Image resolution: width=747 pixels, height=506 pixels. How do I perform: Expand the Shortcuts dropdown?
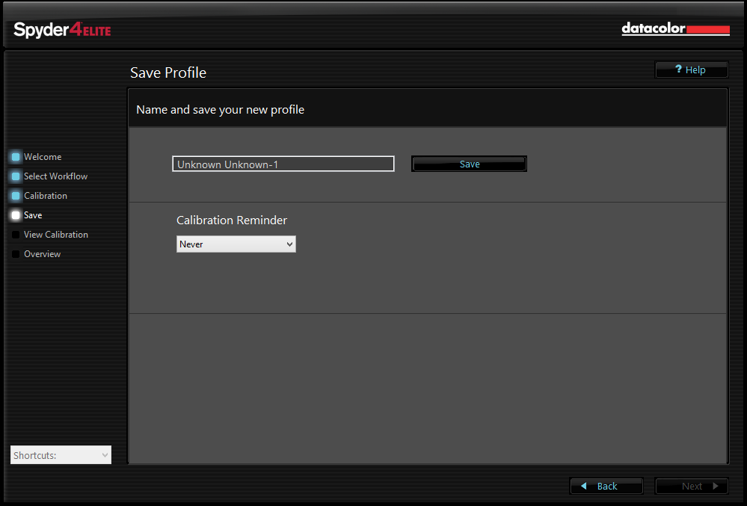tap(60, 454)
